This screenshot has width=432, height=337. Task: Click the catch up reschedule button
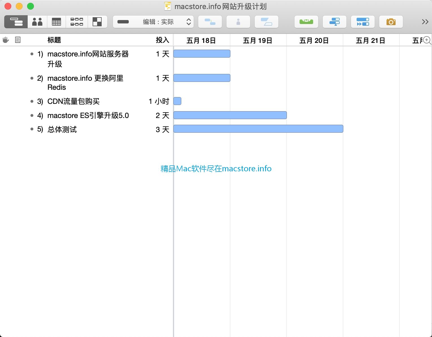pos(363,22)
